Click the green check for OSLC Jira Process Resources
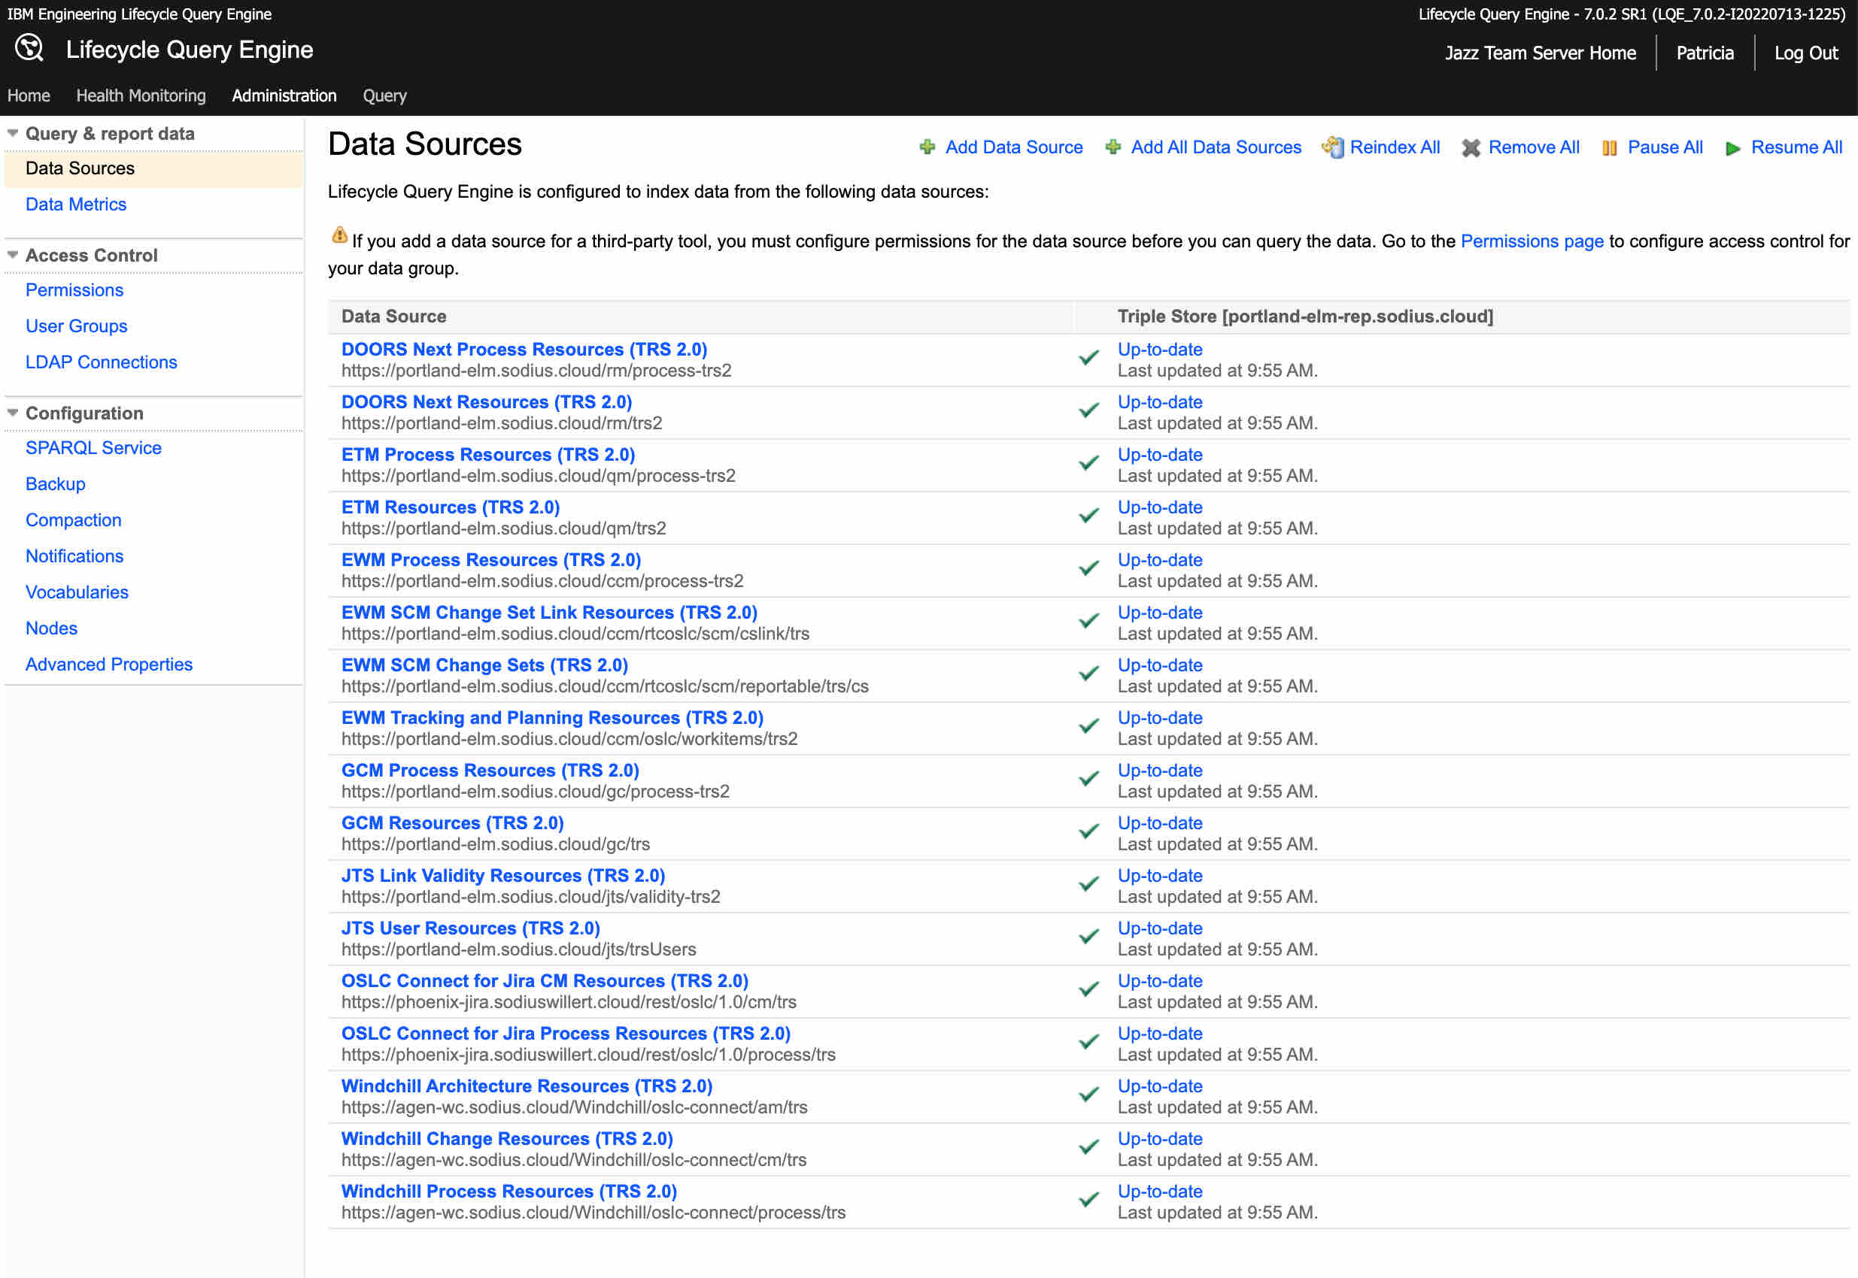The height and width of the screenshot is (1278, 1858). pyautogui.click(x=1088, y=1043)
